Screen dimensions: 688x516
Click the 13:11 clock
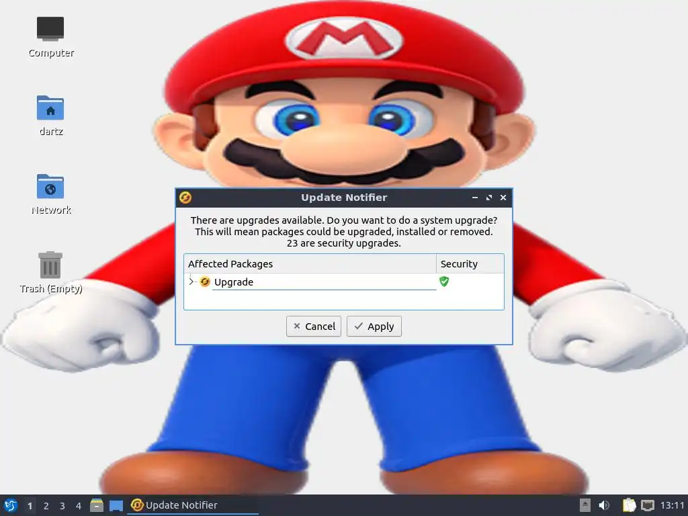tap(672, 505)
